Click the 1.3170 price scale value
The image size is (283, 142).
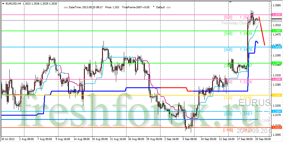(277, 115)
